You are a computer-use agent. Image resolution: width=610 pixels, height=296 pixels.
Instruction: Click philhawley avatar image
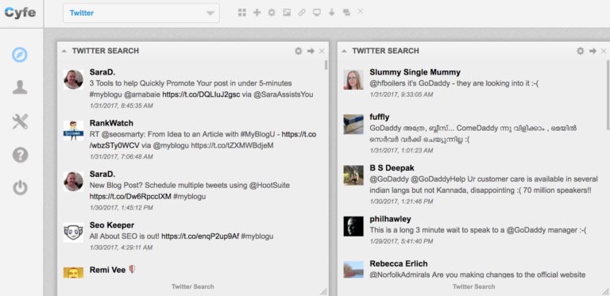353,226
